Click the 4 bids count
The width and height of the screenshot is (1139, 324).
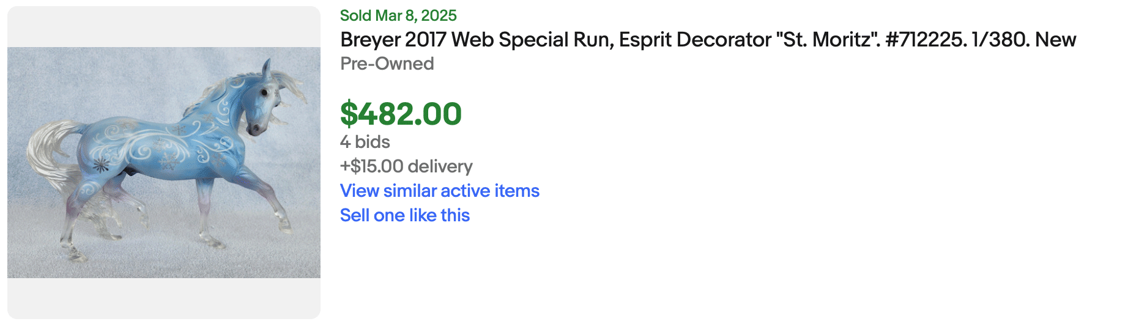point(365,142)
